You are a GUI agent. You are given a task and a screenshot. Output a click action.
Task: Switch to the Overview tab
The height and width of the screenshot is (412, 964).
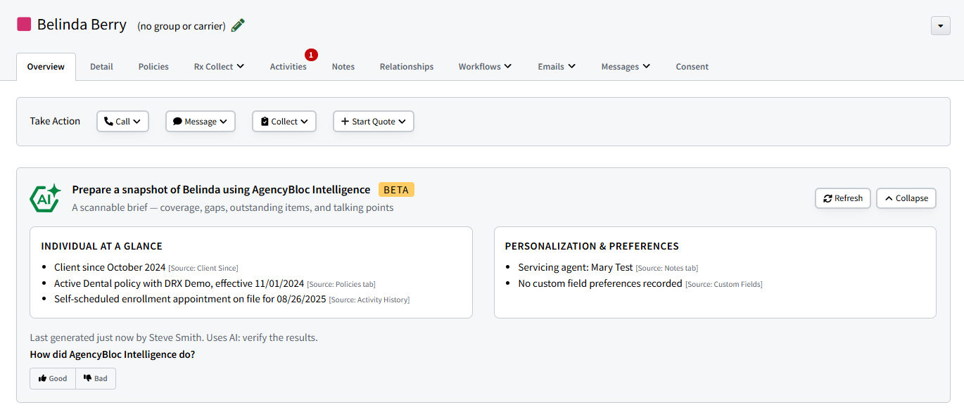coord(46,67)
